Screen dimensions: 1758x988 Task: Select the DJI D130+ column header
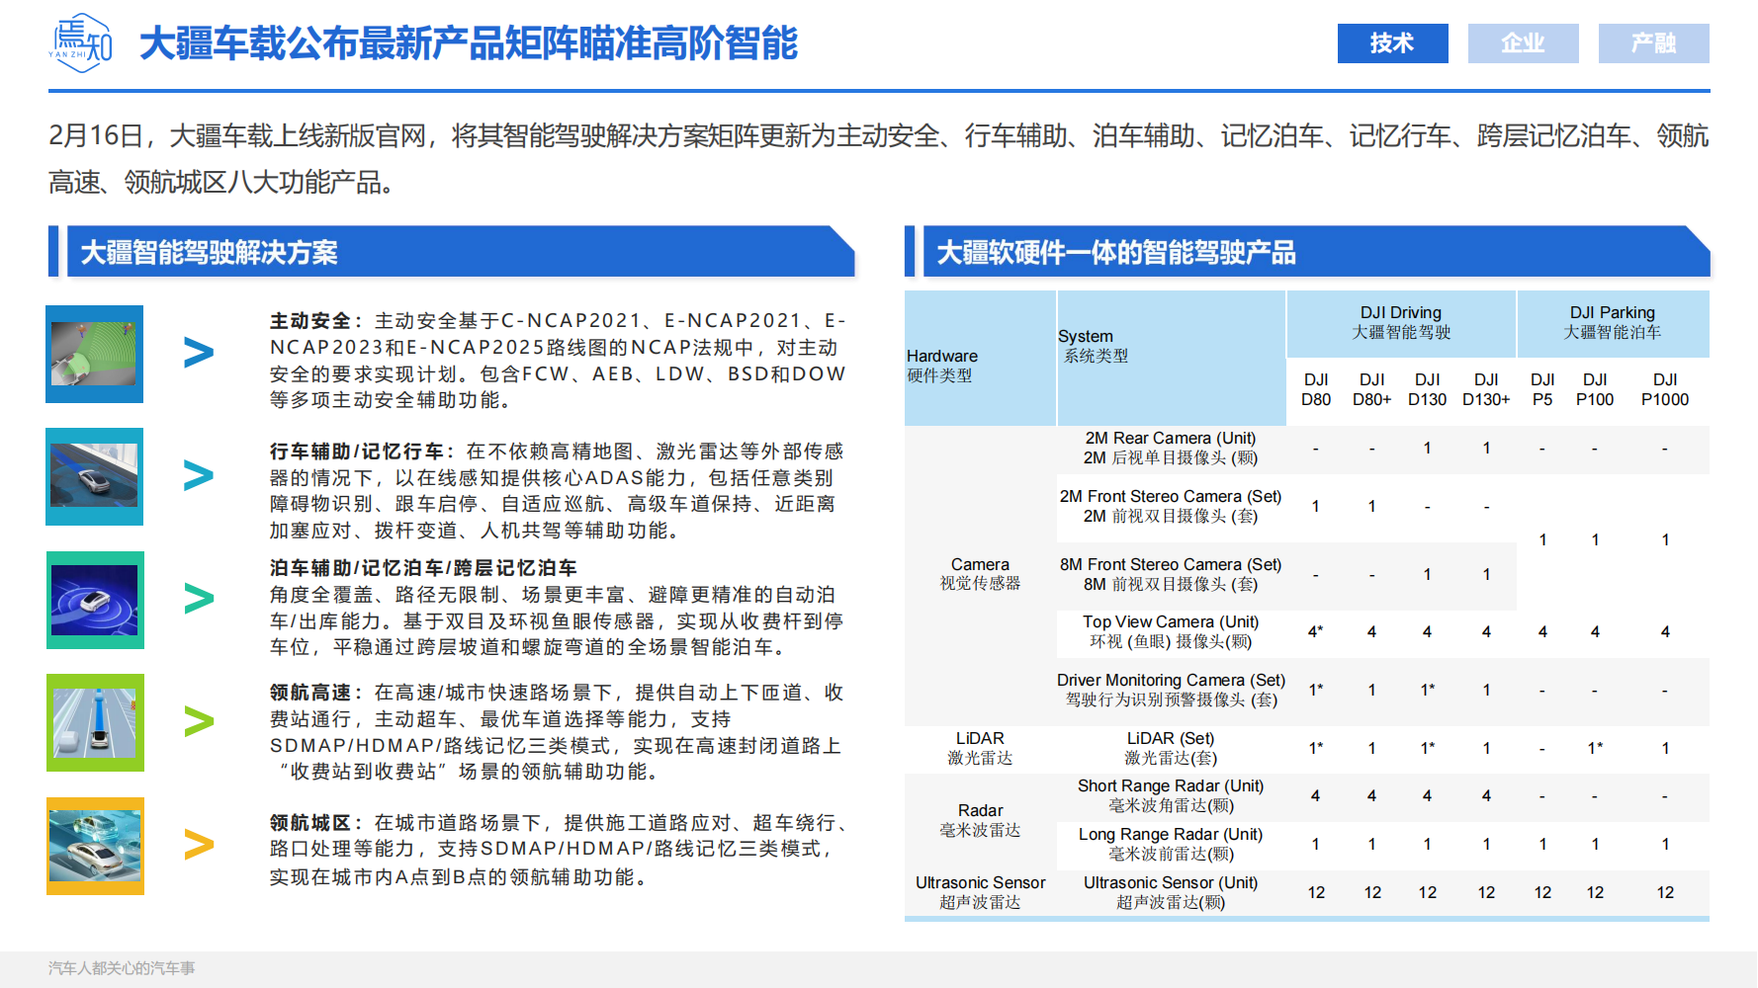(1486, 389)
